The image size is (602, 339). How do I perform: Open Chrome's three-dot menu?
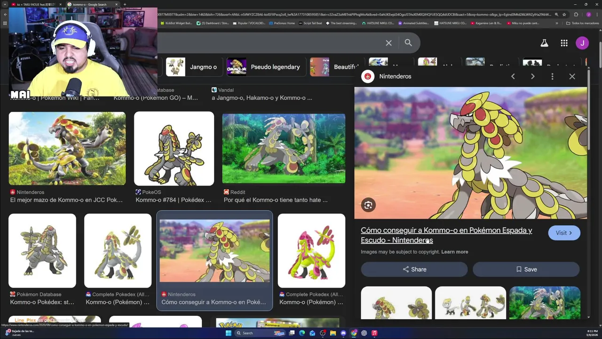[x=597, y=15]
